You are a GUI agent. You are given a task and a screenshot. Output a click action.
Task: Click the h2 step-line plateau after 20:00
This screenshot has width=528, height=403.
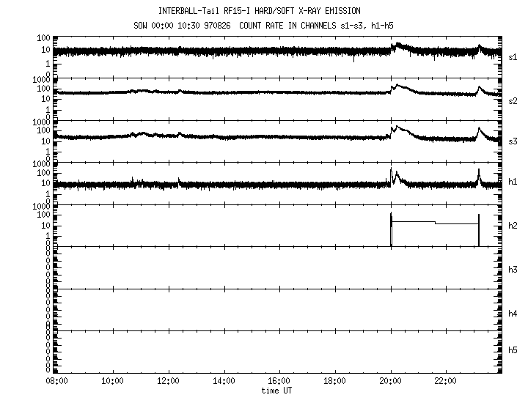click(414, 222)
